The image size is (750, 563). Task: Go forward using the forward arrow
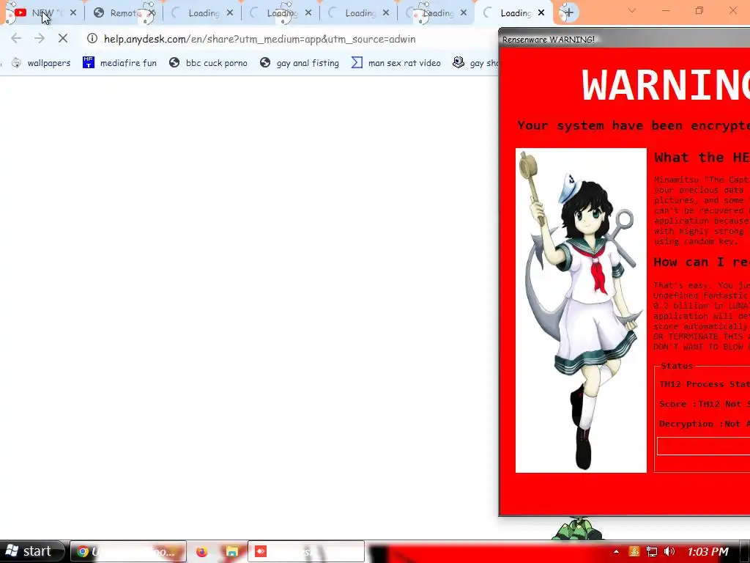click(x=40, y=39)
